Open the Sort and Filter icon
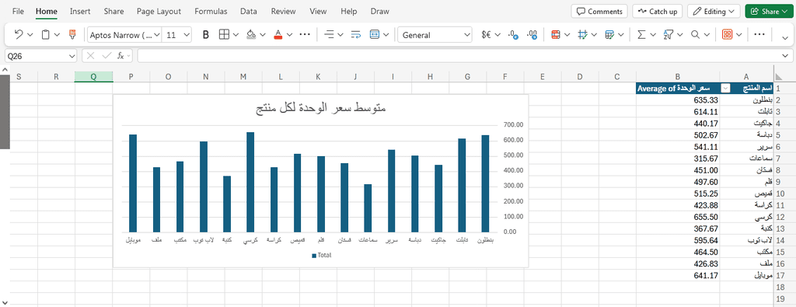 [668, 34]
